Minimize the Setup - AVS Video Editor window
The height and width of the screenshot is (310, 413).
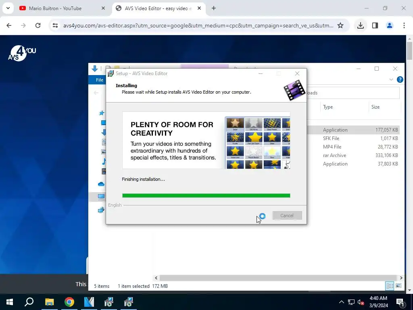click(261, 73)
